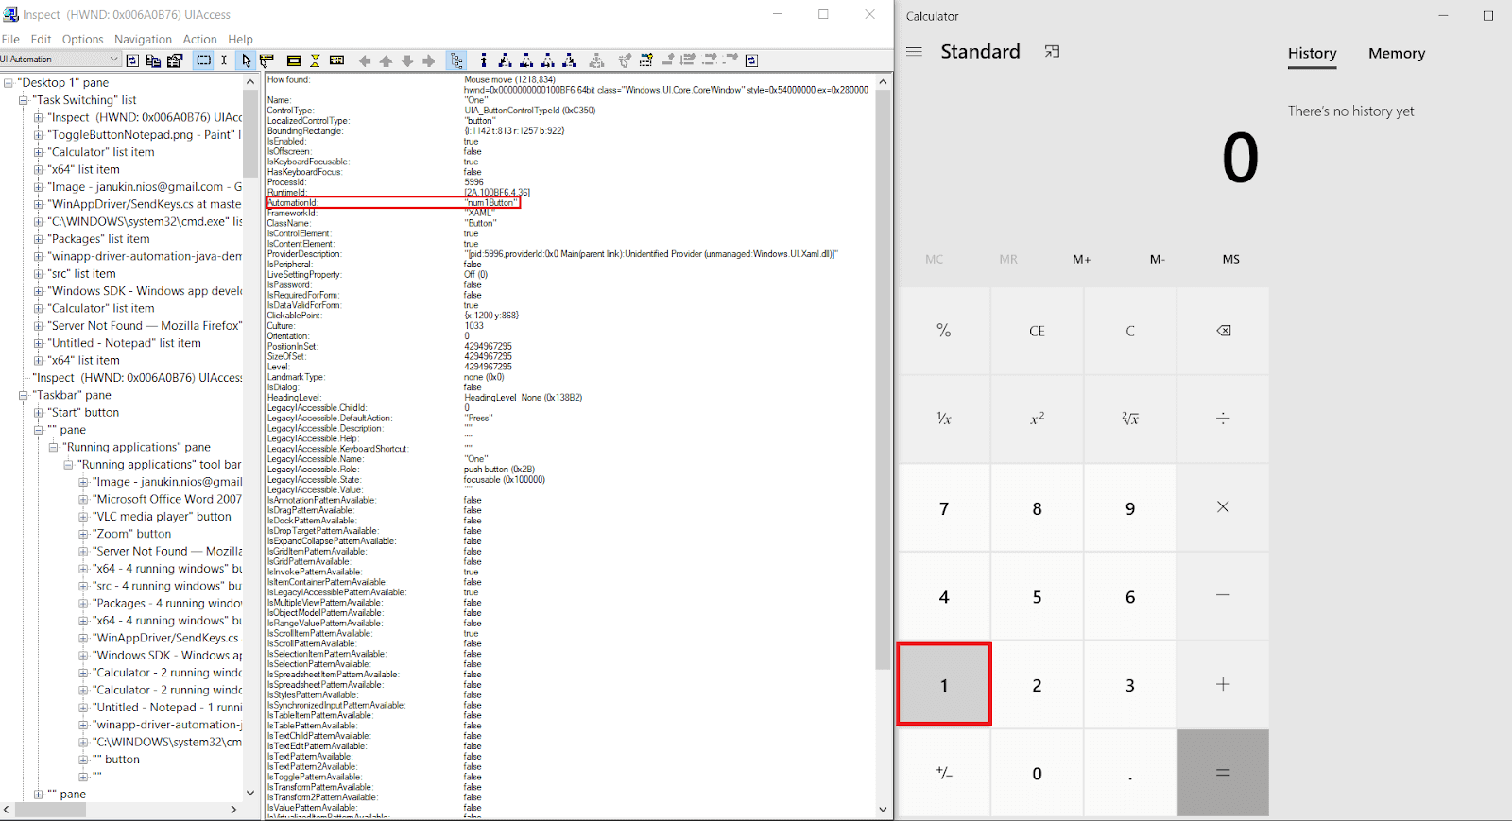Image resolution: width=1512 pixels, height=821 pixels.
Task: Toggle the dashed highlight rectangle toolbar button
Action: 203,60
